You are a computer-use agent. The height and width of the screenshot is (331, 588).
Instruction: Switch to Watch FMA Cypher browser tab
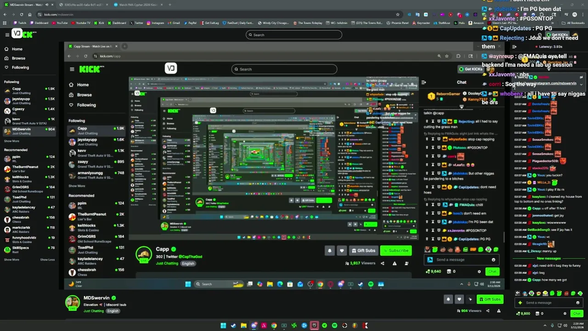(138, 5)
